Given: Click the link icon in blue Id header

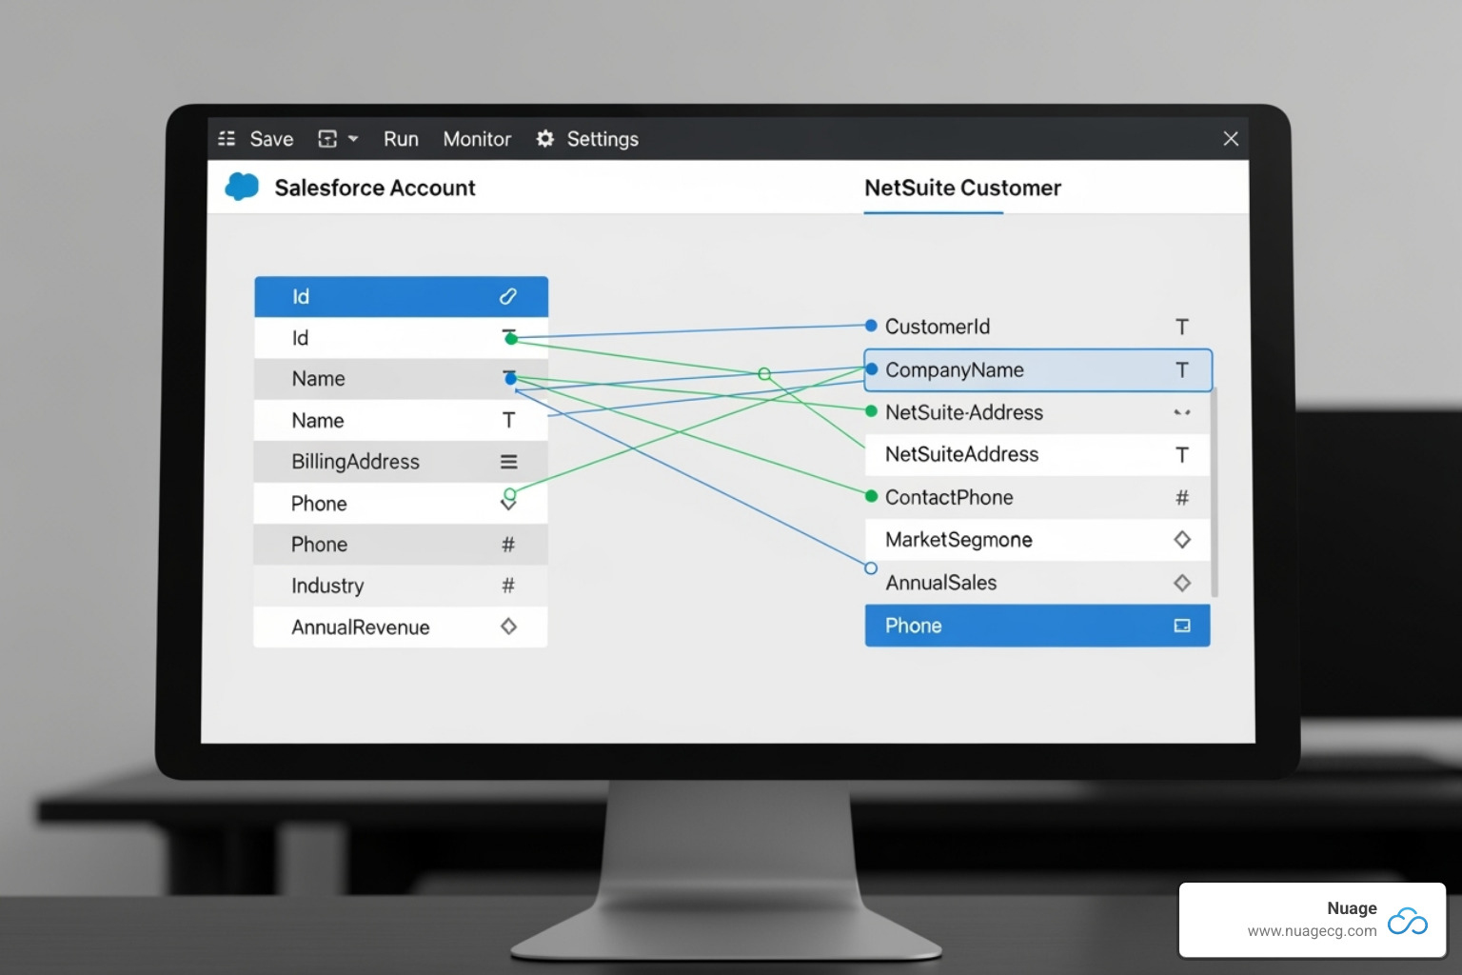Looking at the screenshot, I should point(508,296).
